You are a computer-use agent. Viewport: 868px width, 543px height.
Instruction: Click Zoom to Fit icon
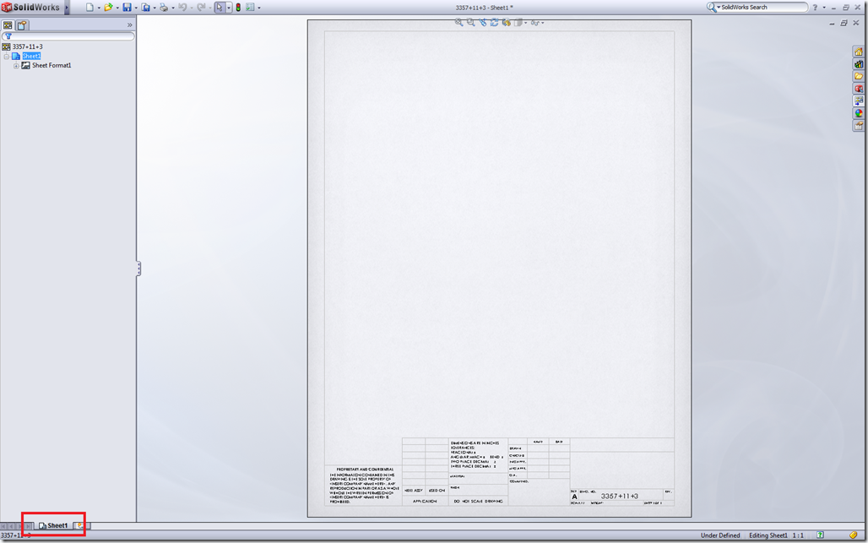(459, 22)
